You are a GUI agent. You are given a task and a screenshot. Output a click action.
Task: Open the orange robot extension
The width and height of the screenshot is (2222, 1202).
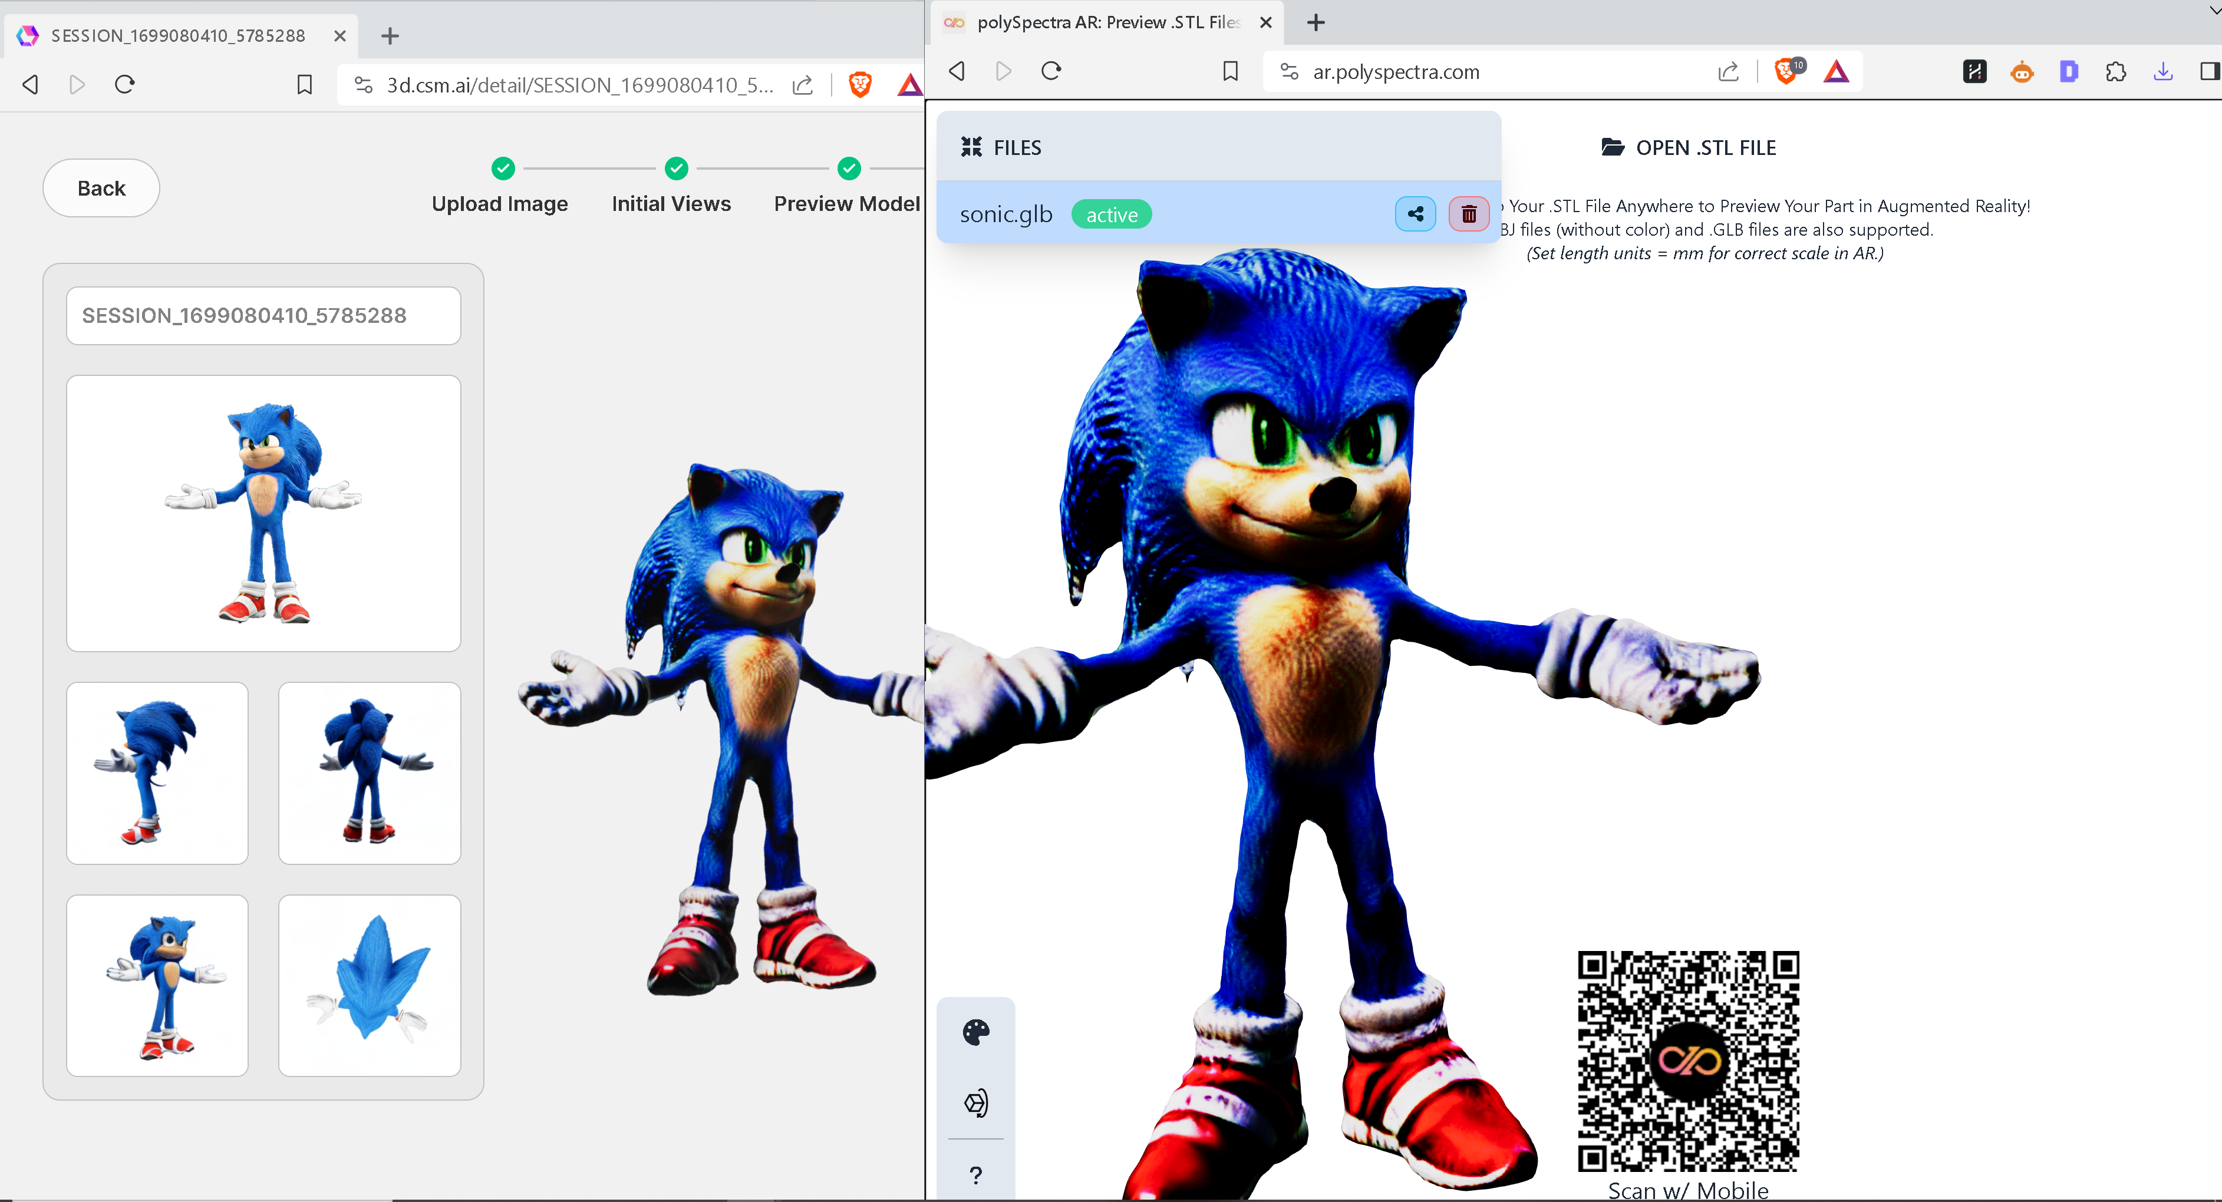coord(2022,71)
